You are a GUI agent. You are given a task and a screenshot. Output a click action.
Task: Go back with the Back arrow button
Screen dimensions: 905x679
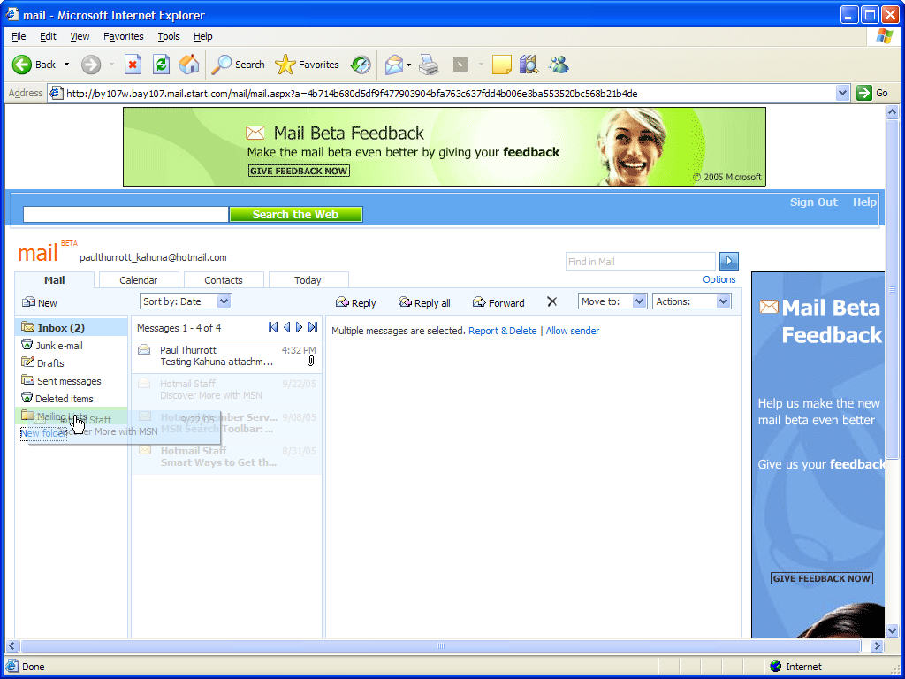point(34,65)
